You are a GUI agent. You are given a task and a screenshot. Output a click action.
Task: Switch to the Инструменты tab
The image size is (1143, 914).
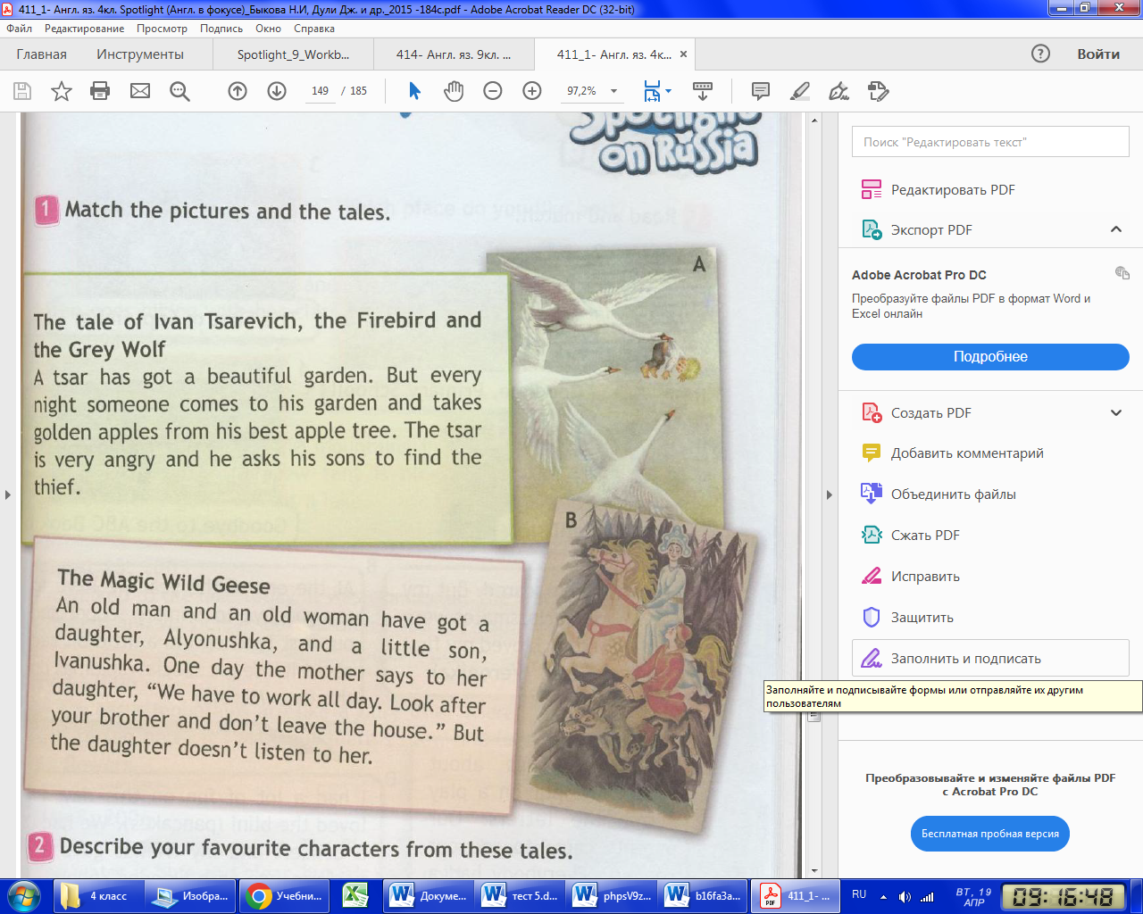point(140,54)
